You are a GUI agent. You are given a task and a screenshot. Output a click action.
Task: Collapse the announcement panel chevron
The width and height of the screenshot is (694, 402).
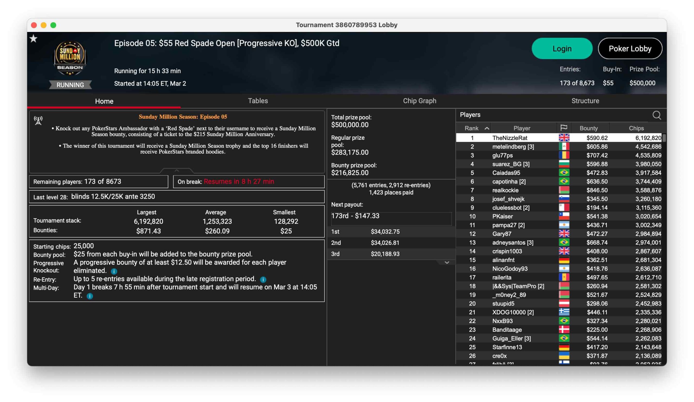tap(176, 171)
